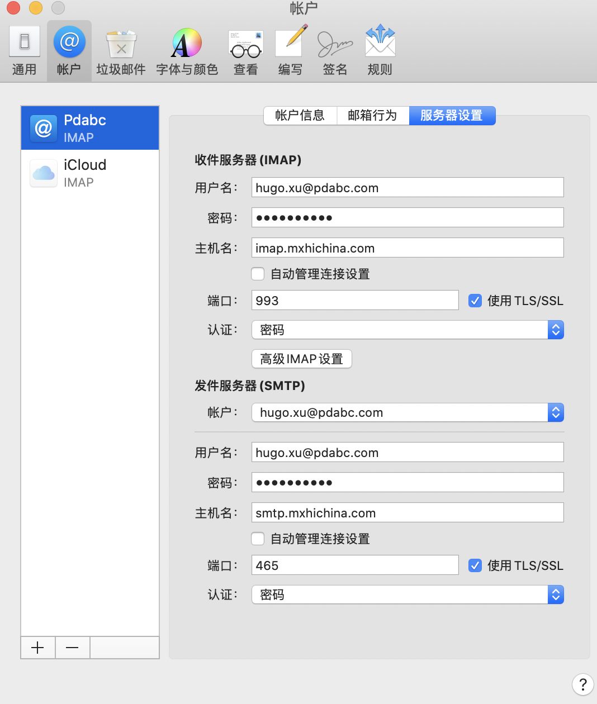
Task: Click the help question mark button
Action: click(582, 684)
